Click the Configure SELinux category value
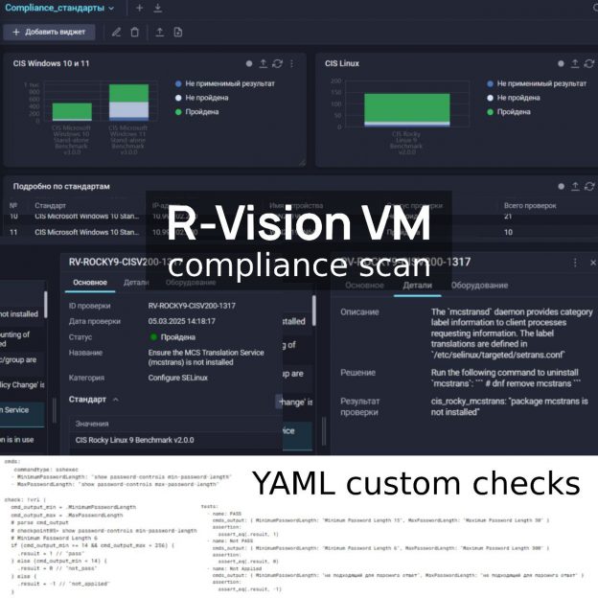This screenshot has width=598, height=598. coord(177,378)
